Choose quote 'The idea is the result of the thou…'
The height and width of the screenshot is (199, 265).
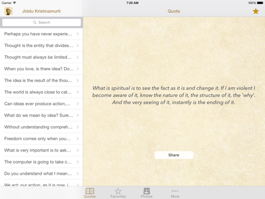click(41, 80)
